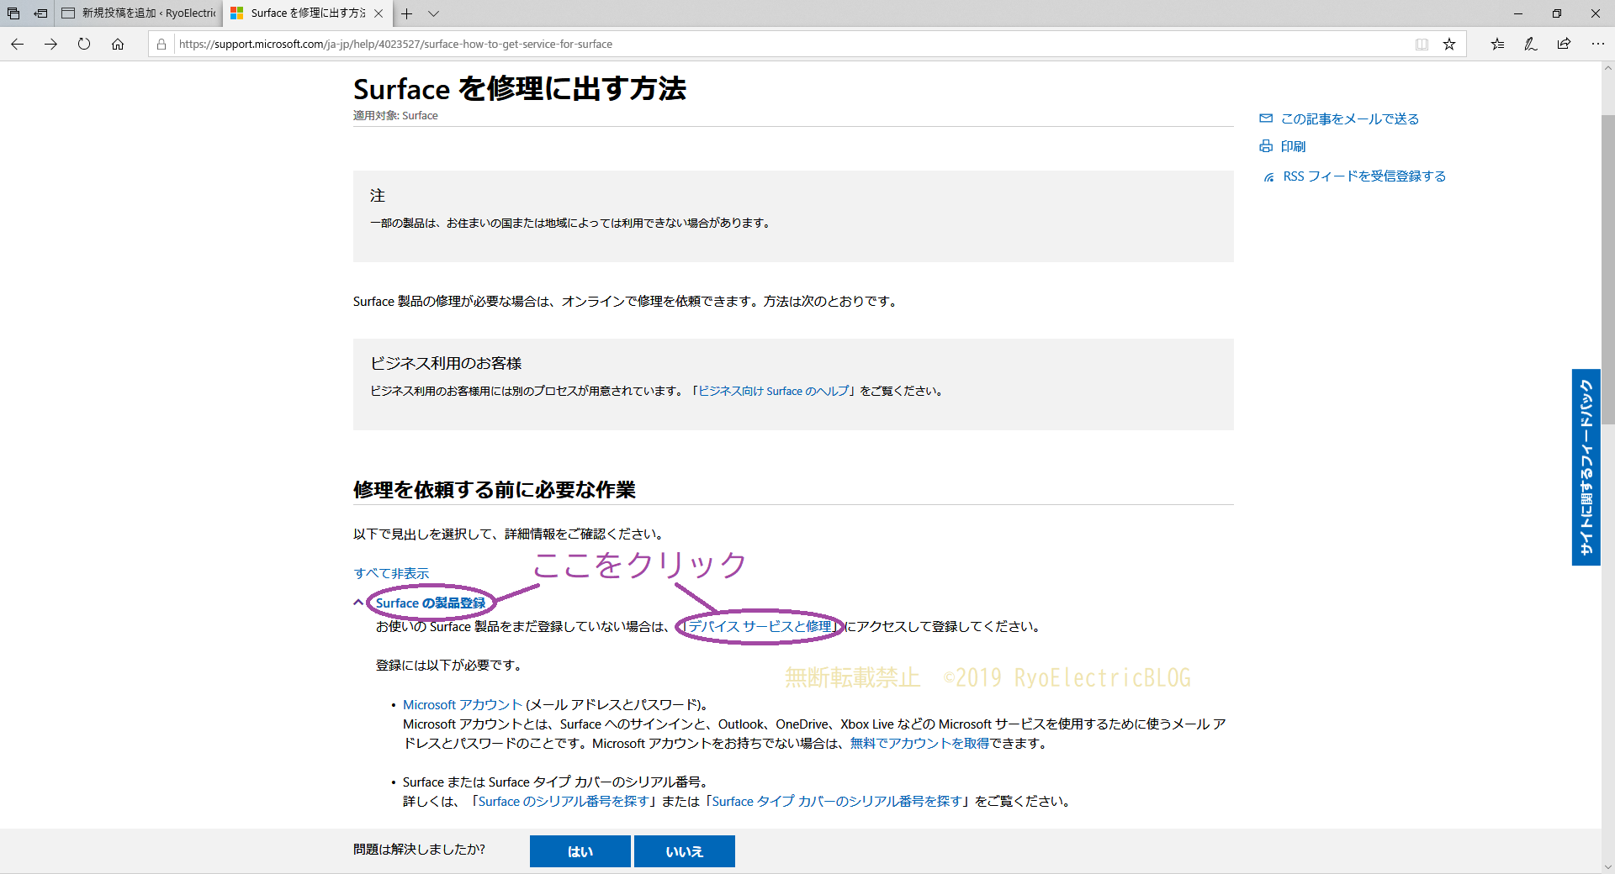The width and height of the screenshot is (1615, 874).
Task: Open ビジネス向け Surface のヘルプ link
Action: [774, 391]
